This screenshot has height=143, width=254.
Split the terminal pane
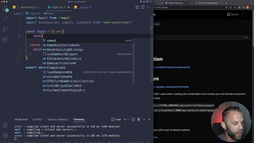pos(133,120)
